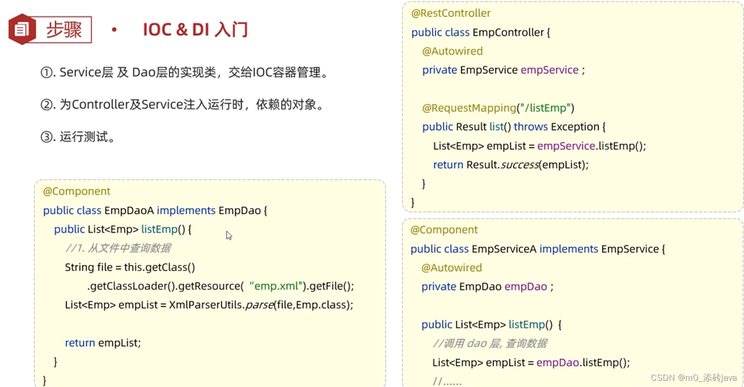Select the 步骤 label icon

tap(64, 29)
